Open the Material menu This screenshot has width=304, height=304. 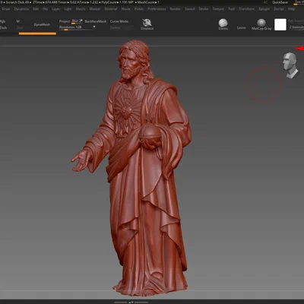coord(111,9)
